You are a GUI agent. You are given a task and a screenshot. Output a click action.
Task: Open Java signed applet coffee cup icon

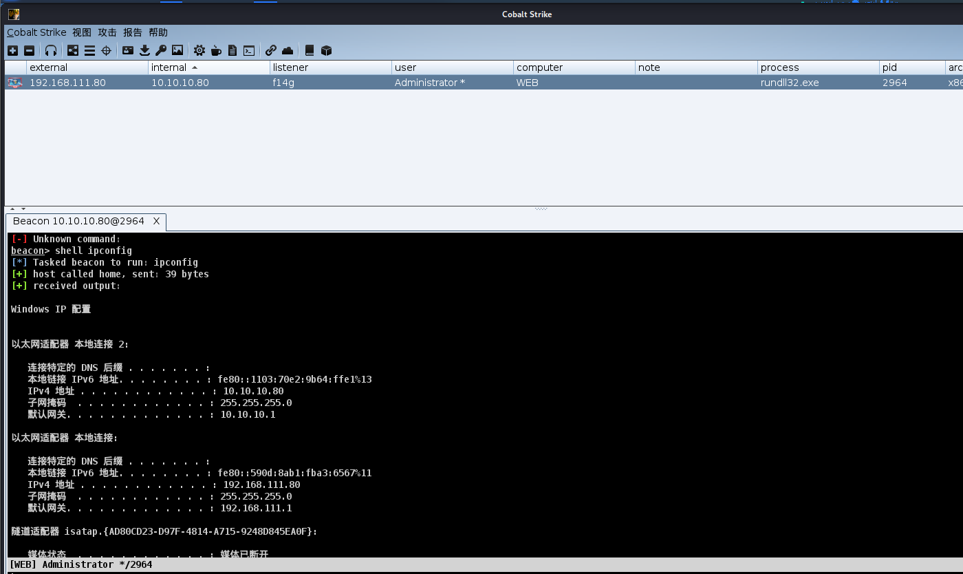click(x=216, y=50)
